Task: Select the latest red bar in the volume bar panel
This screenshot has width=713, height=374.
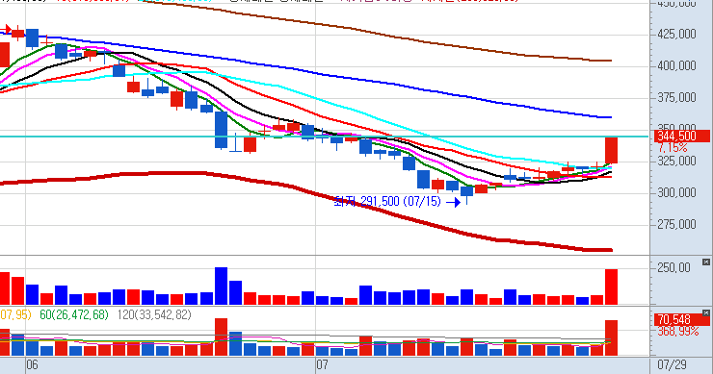Action: pos(611,287)
